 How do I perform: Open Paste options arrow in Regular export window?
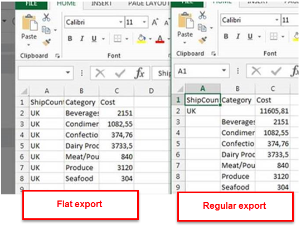185,42
